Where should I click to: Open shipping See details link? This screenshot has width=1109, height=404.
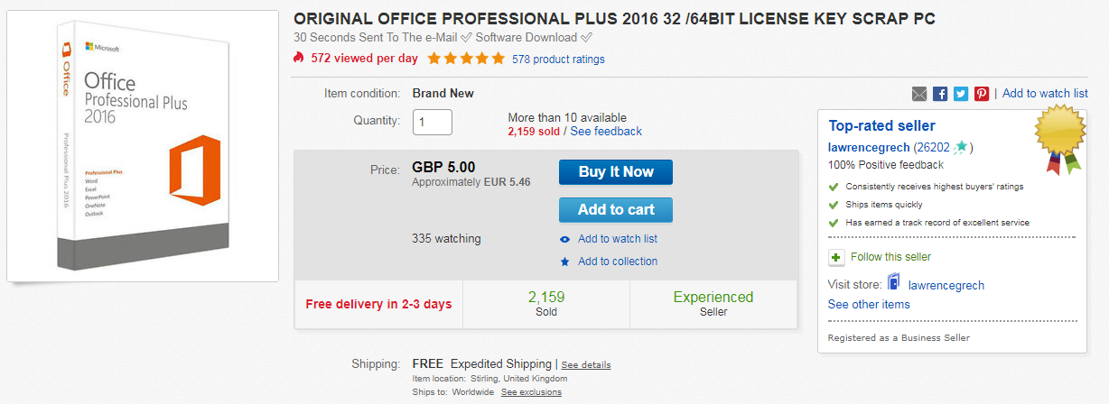(586, 365)
